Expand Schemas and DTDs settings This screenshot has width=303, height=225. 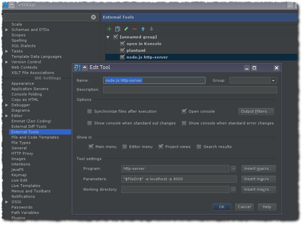[x=7, y=30]
